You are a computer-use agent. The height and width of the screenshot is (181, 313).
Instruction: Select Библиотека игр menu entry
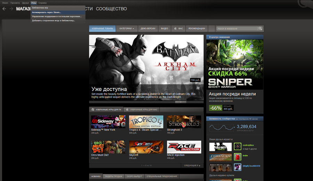click(x=58, y=8)
